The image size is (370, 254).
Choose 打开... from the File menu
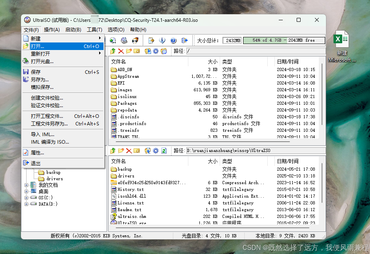coord(63,46)
